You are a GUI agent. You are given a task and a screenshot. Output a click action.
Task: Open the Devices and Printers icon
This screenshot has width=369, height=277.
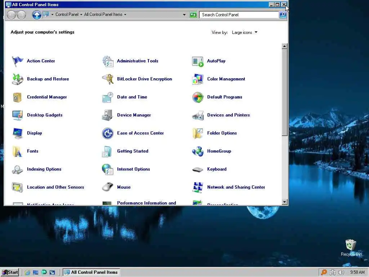point(198,115)
